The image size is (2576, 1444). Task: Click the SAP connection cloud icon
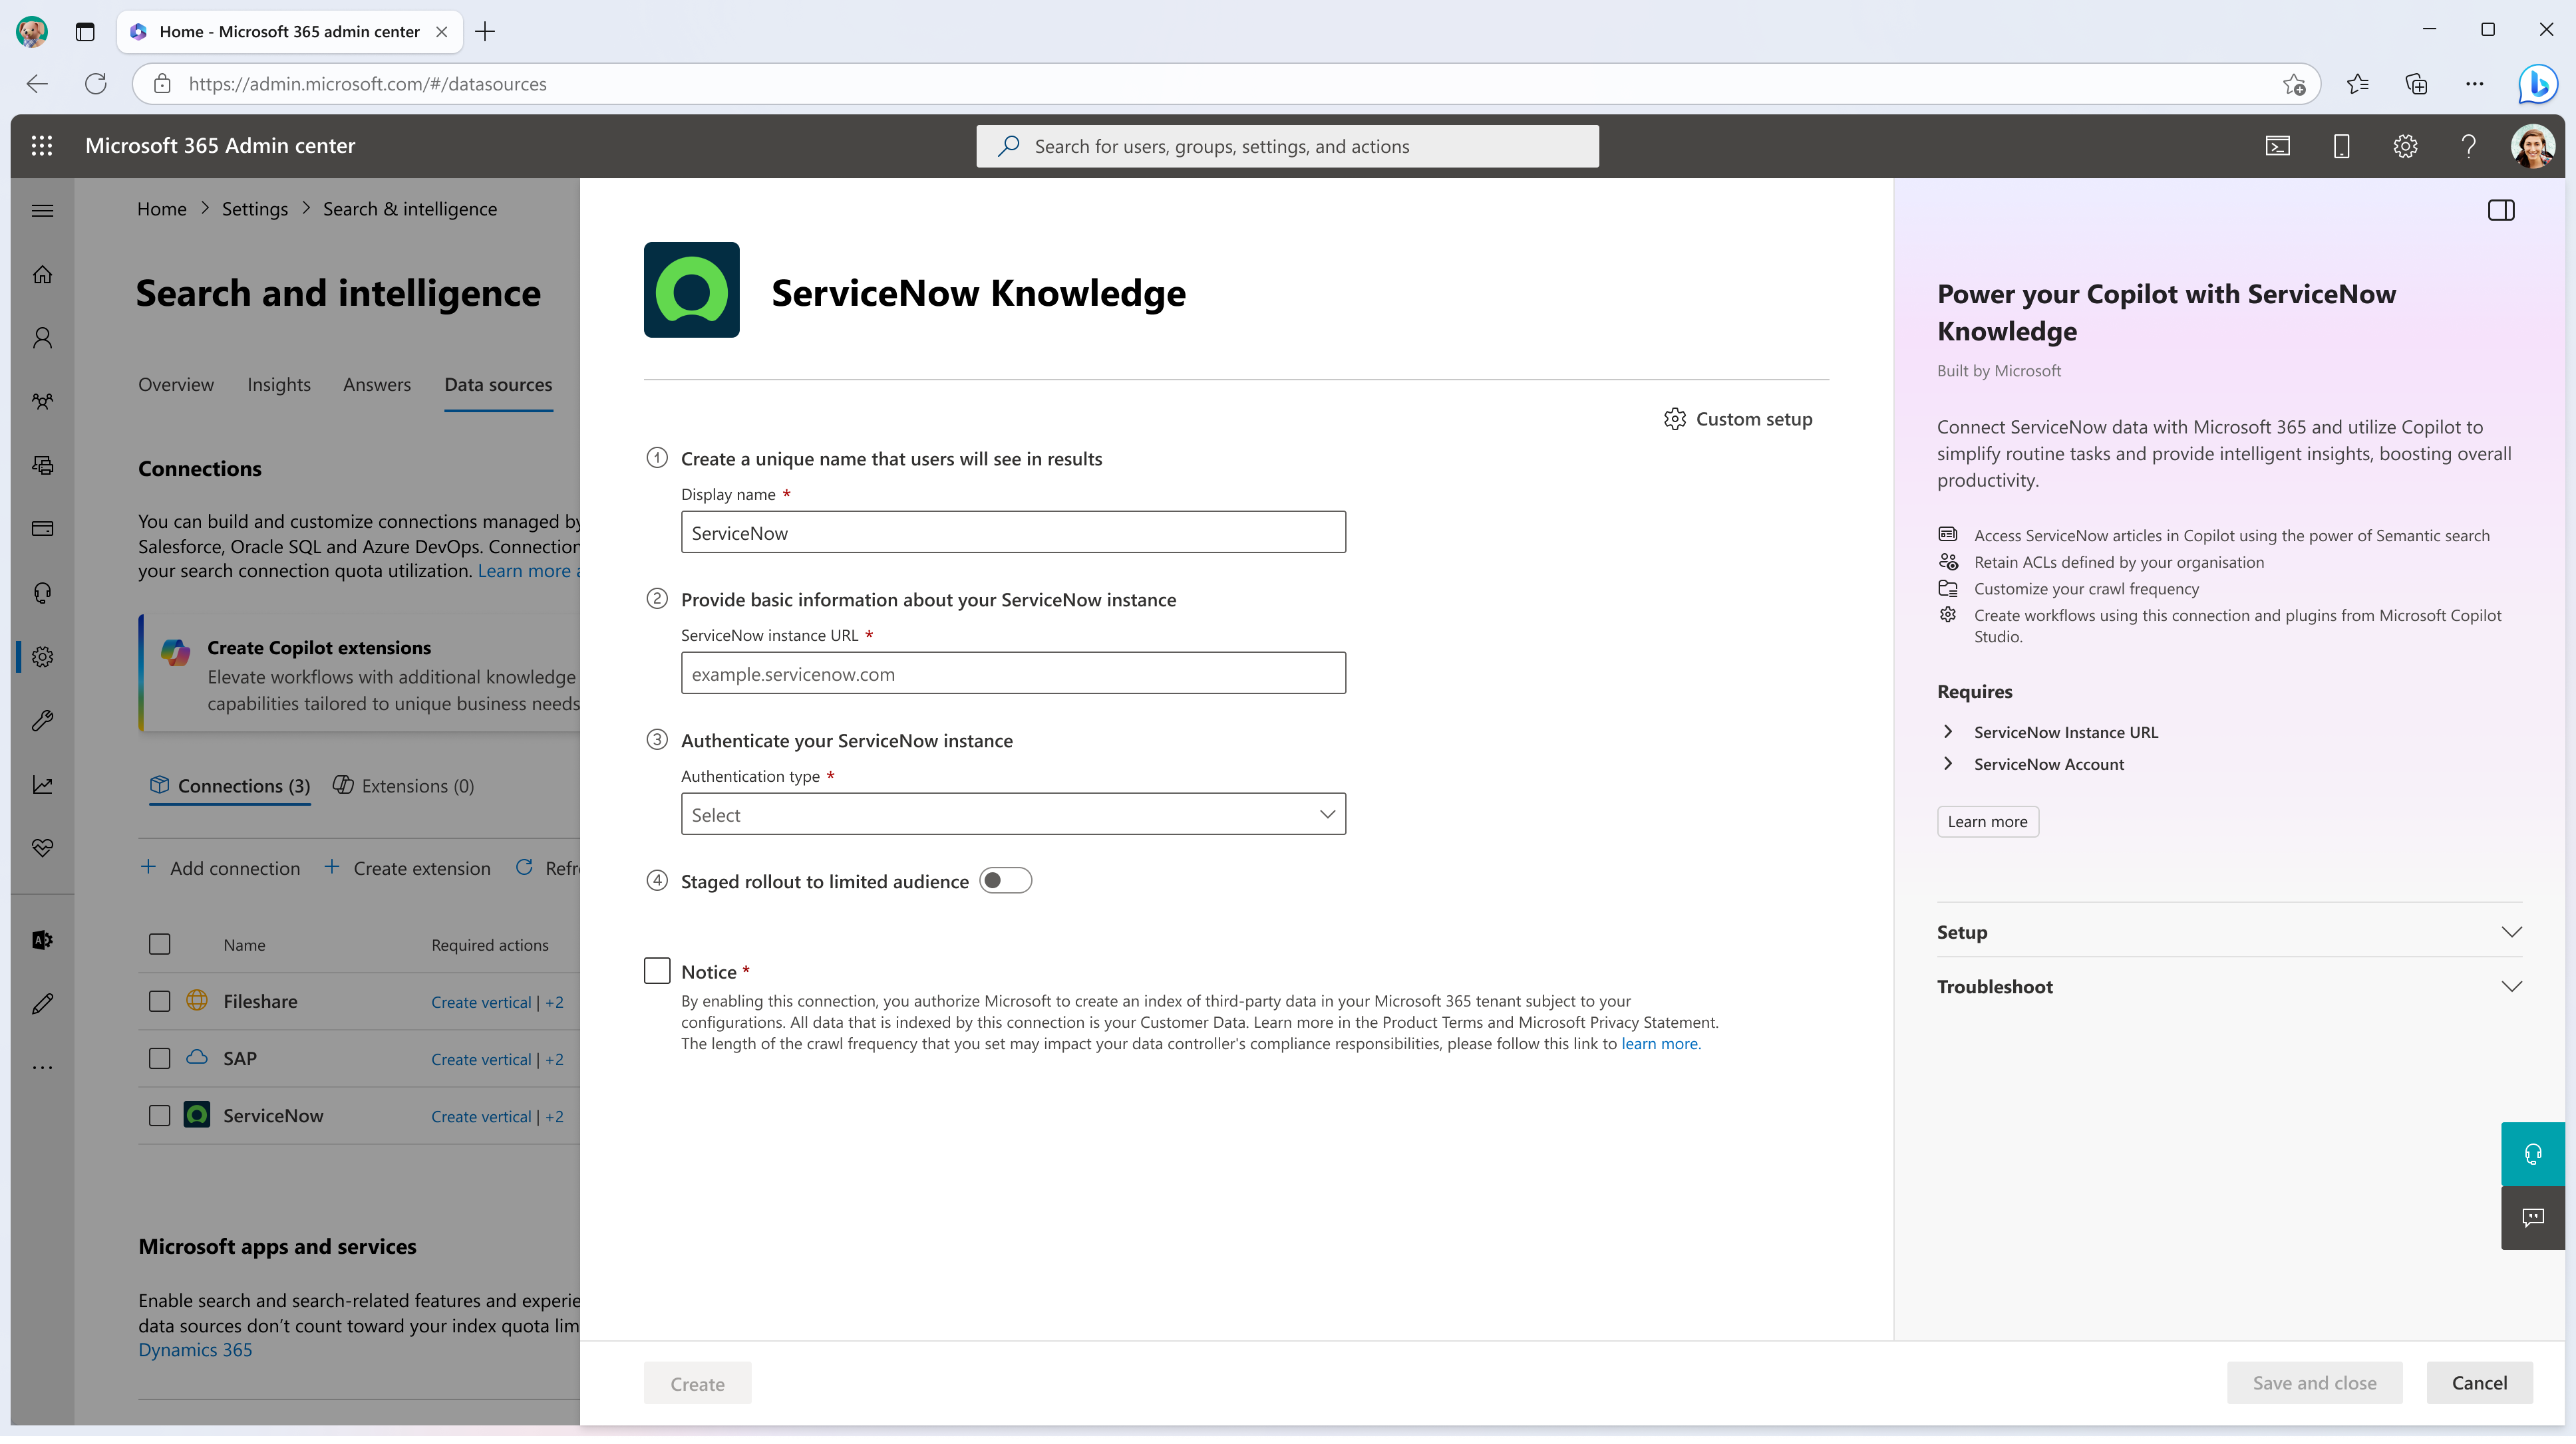point(196,1057)
